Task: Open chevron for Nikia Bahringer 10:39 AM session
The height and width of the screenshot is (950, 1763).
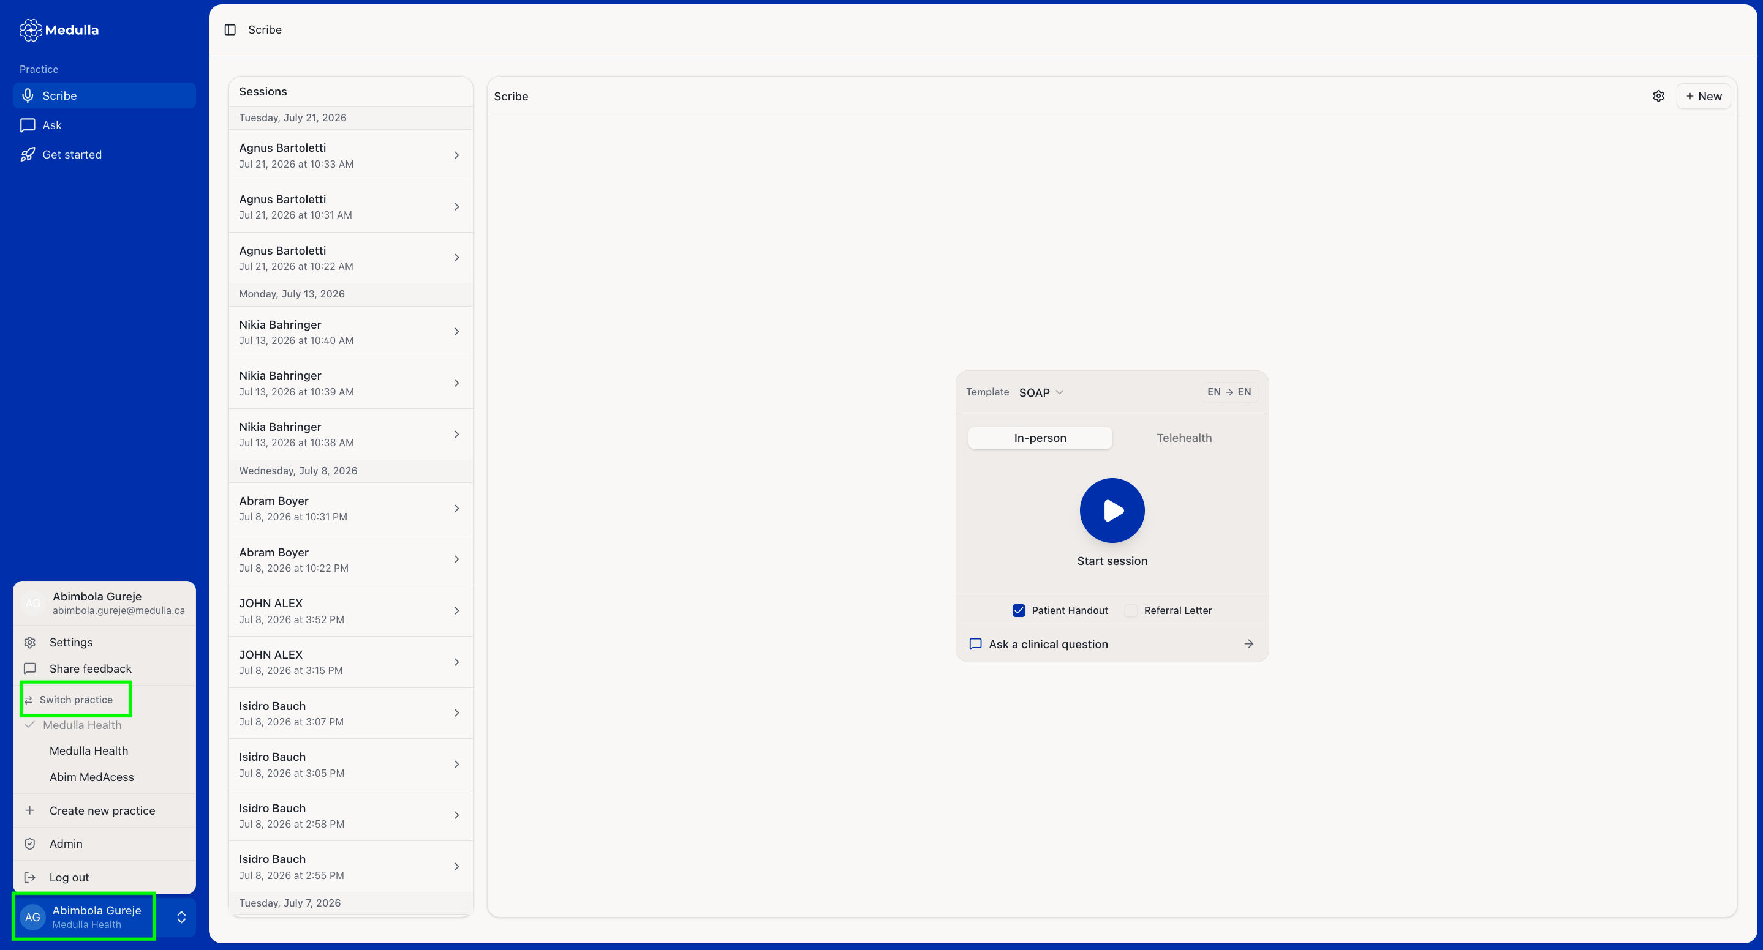Action: [456, 383]
